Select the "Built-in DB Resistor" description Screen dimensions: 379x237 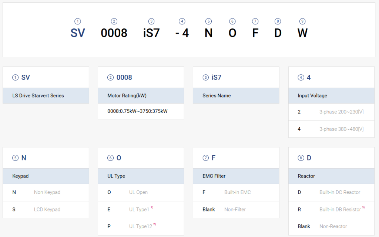coord(340,210)
